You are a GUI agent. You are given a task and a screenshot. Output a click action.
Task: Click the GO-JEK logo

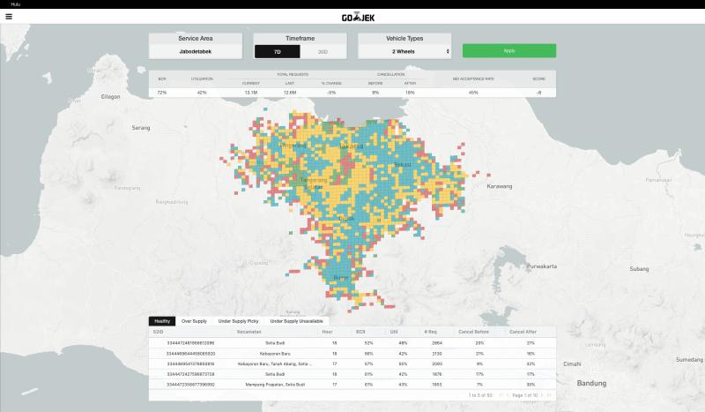click(358, 17)
